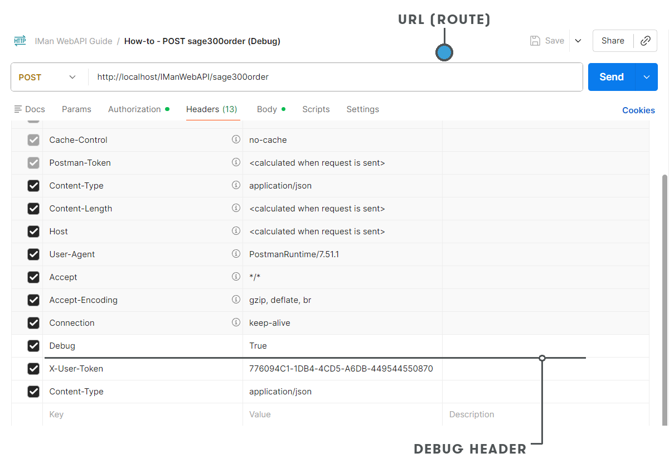
Task: Click the empty Key field
Action: click(143, 414)
